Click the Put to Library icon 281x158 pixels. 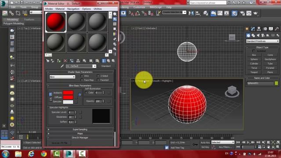click(84, 61)
